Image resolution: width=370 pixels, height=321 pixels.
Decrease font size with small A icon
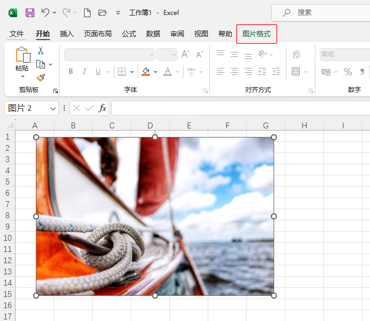click(200, 54)
